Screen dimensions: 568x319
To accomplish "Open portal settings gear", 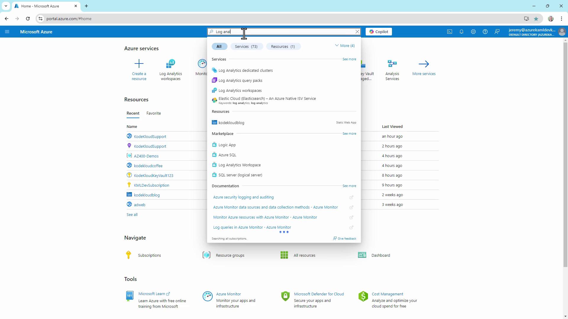I will click(473, 32).
